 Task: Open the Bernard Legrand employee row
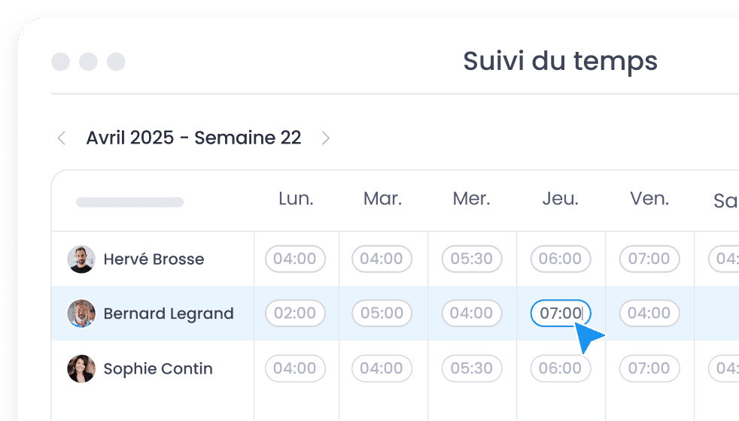(169, 313)
